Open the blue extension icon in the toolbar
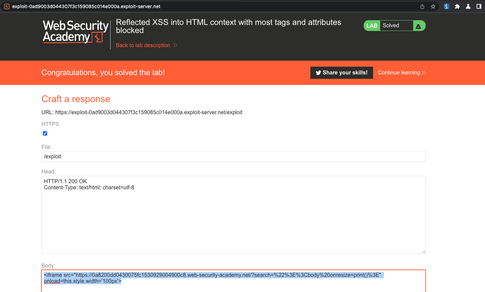The height and width of the screenshot is (292, 485). (x=447, y=6)
